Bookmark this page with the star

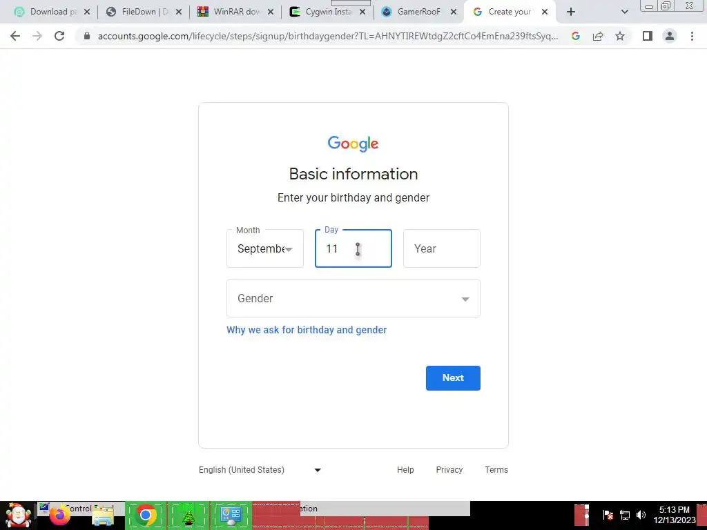620,36
